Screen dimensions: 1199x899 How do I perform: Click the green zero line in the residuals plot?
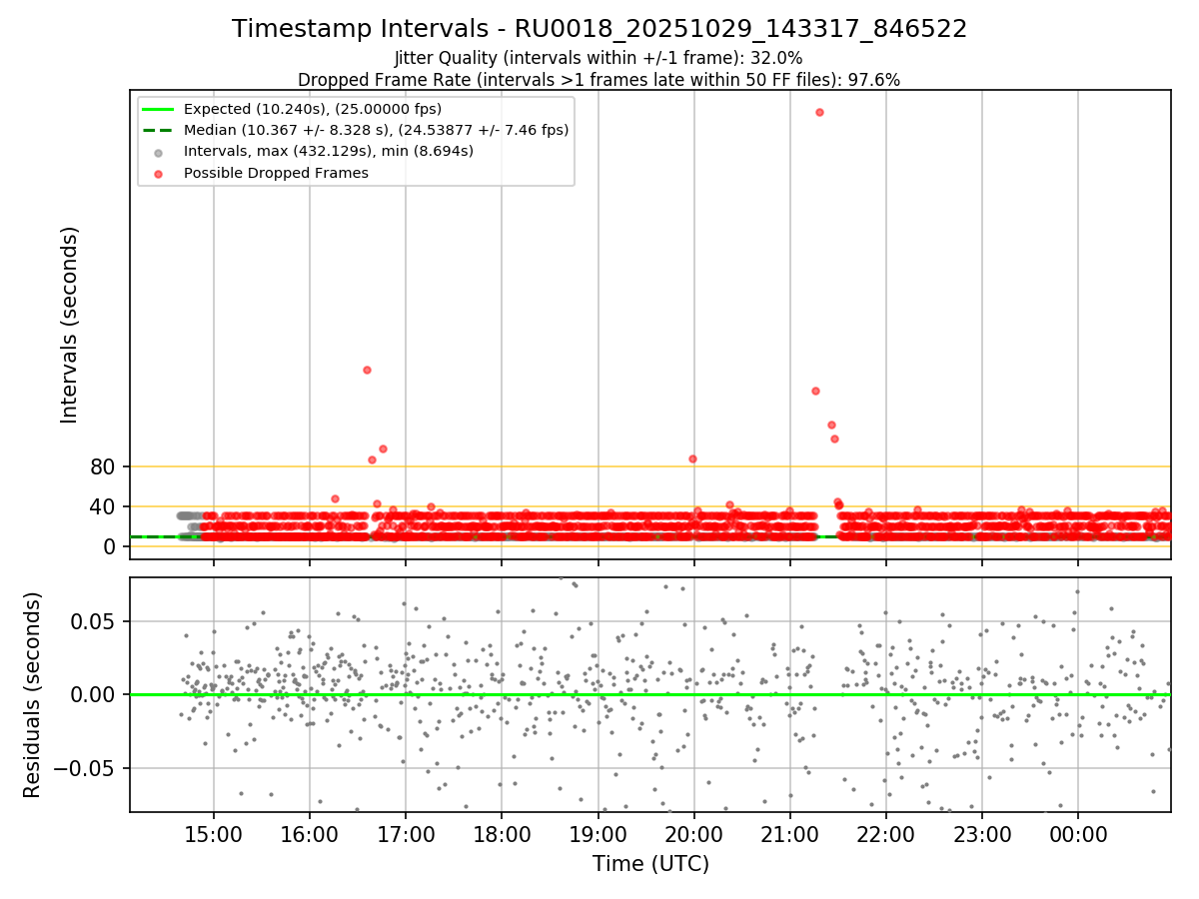click(650, 694)
